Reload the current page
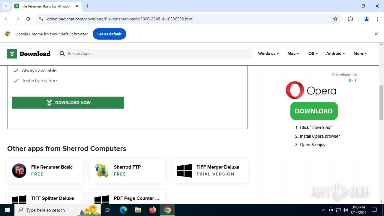Image resolution: width=384 pixels, height=216 pixels. pos(28,19)
